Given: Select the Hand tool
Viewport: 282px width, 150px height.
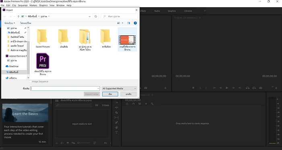Looking at the screenshot, I should pos(116,127).
